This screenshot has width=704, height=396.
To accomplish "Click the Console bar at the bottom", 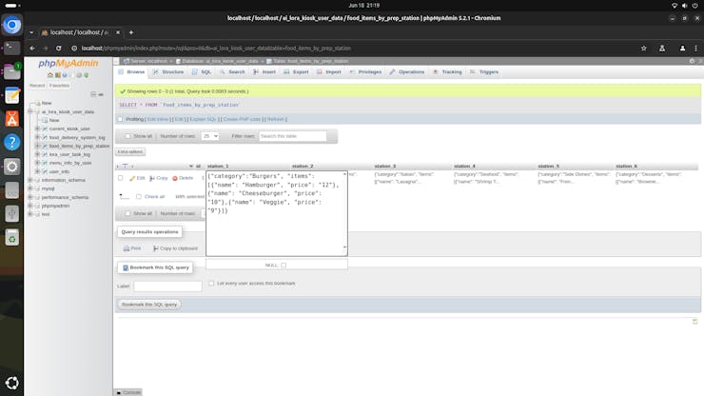I will click(x=128, y=392).
